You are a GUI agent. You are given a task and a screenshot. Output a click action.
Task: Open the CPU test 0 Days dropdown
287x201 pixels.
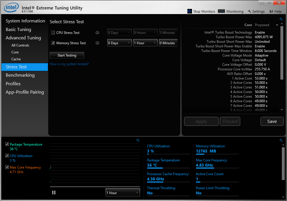(119, 32)
